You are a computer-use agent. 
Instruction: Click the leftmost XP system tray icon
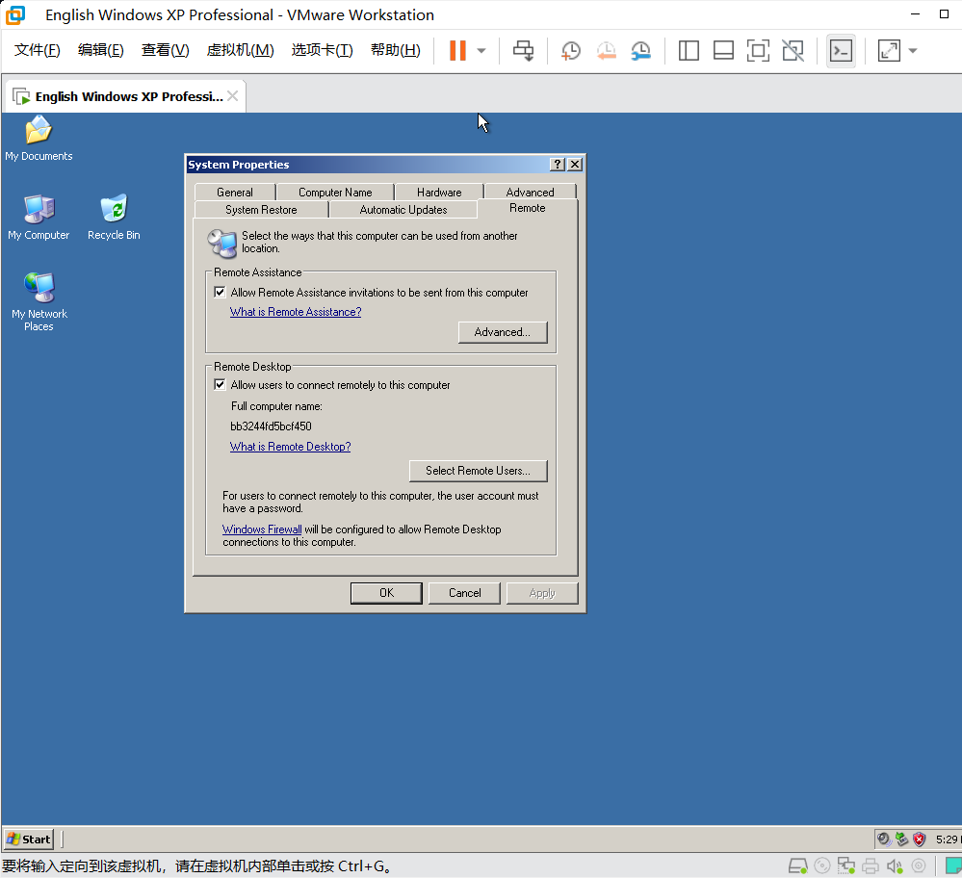(883, 839)
